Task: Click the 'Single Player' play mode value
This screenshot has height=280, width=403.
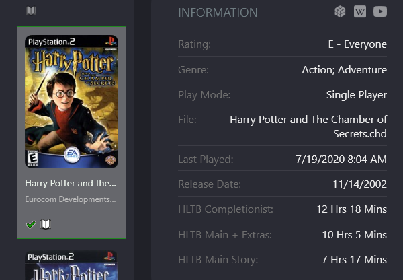Action: click(x=357, y=95)
